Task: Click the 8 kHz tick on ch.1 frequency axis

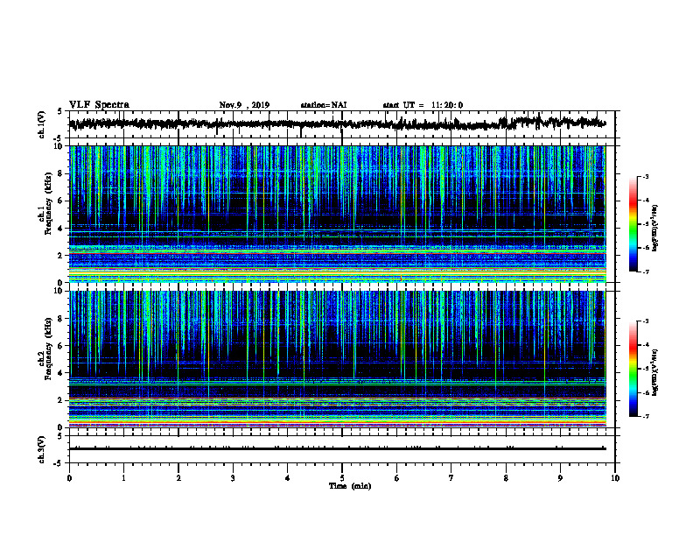Action: [62, 173]
